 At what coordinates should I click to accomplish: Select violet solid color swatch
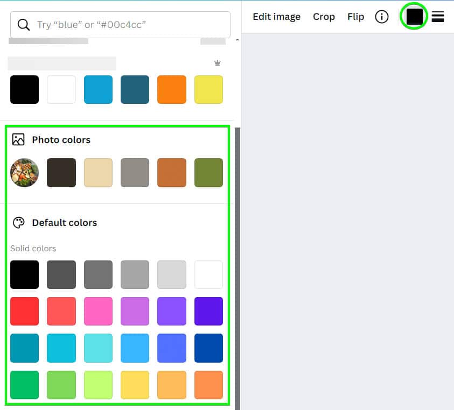(x=172, y=311)
